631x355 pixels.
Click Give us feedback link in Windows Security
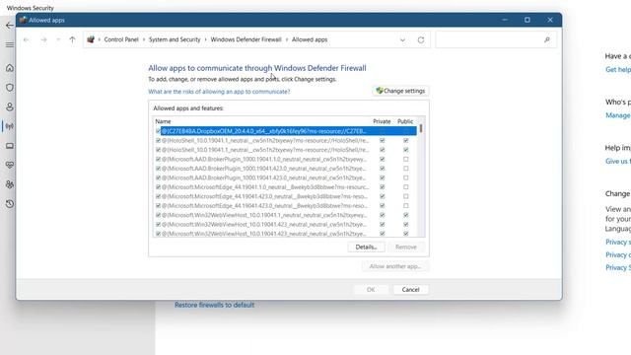coord(618,162)
